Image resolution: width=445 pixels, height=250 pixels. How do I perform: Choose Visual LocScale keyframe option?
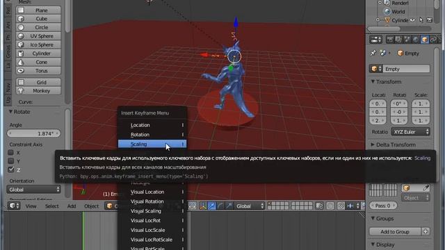coord(152,230)
